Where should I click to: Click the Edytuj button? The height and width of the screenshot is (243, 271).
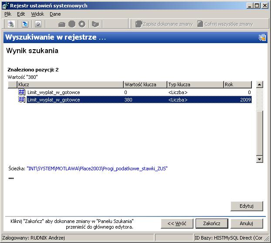(247, 206)
